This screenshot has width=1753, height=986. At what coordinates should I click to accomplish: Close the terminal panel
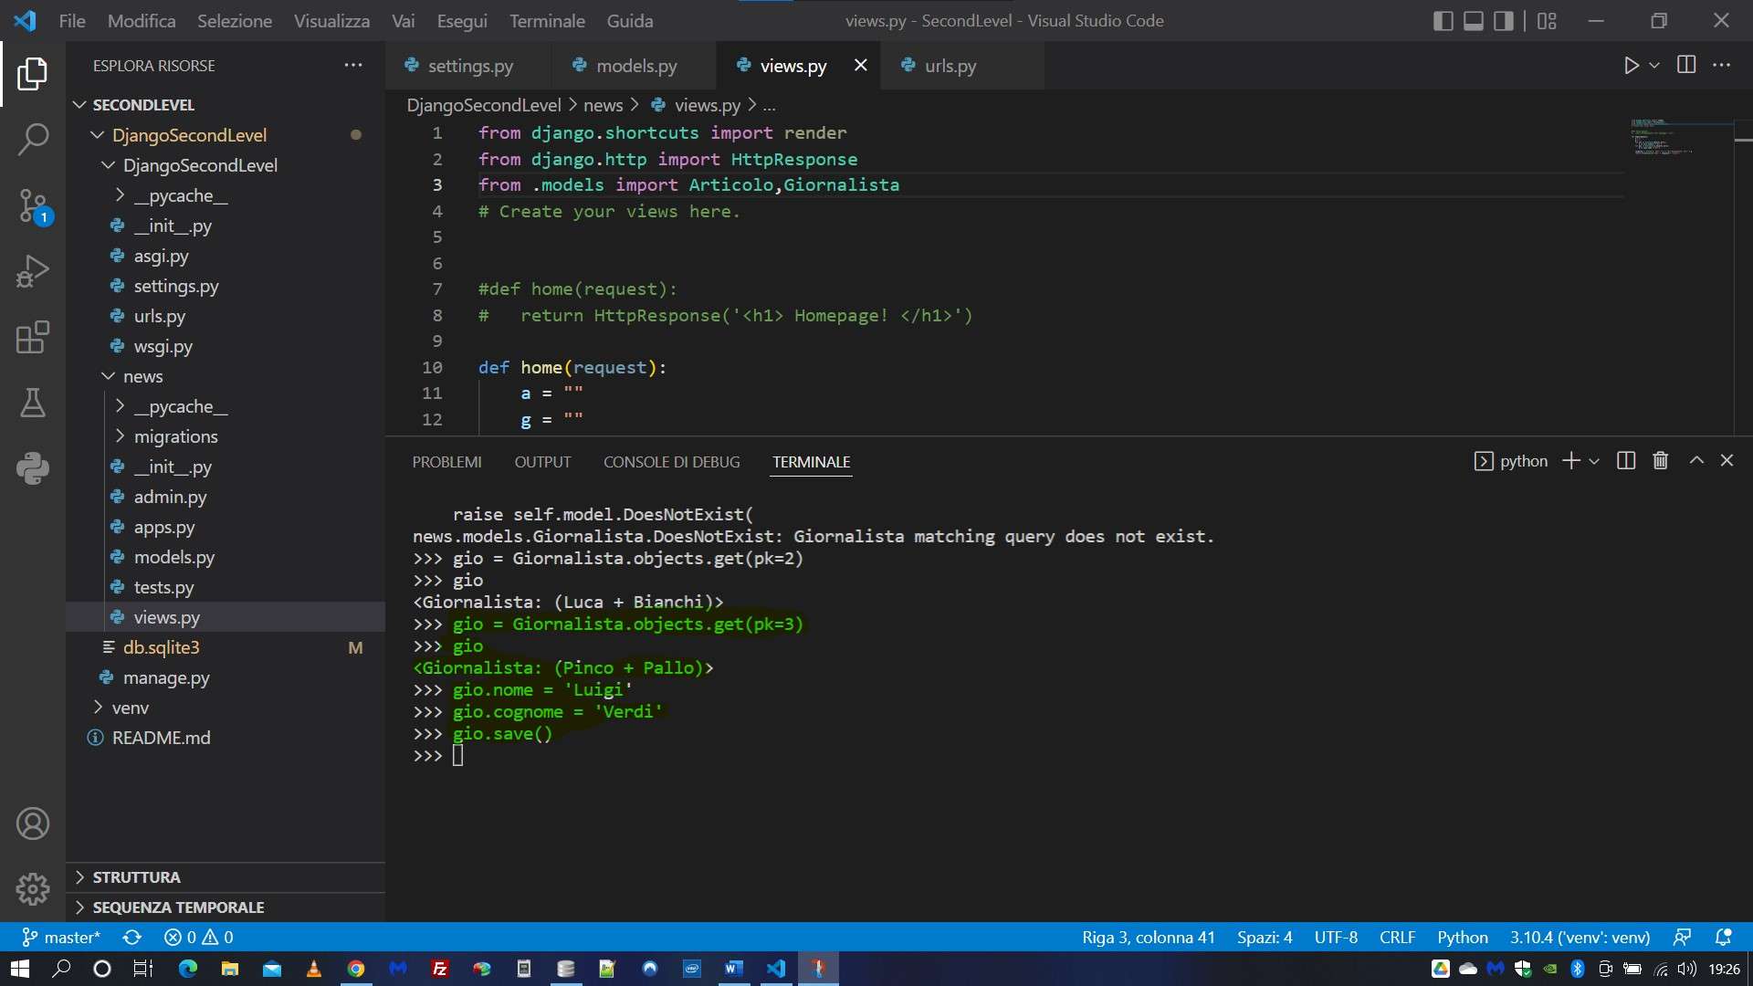tap(1727, 461)
